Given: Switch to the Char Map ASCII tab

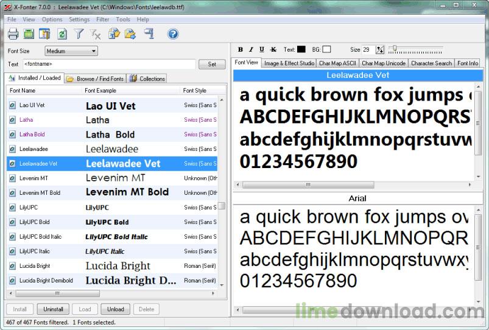Looking at the screenshot, I should pyautogui.click(x=337, y=63).
